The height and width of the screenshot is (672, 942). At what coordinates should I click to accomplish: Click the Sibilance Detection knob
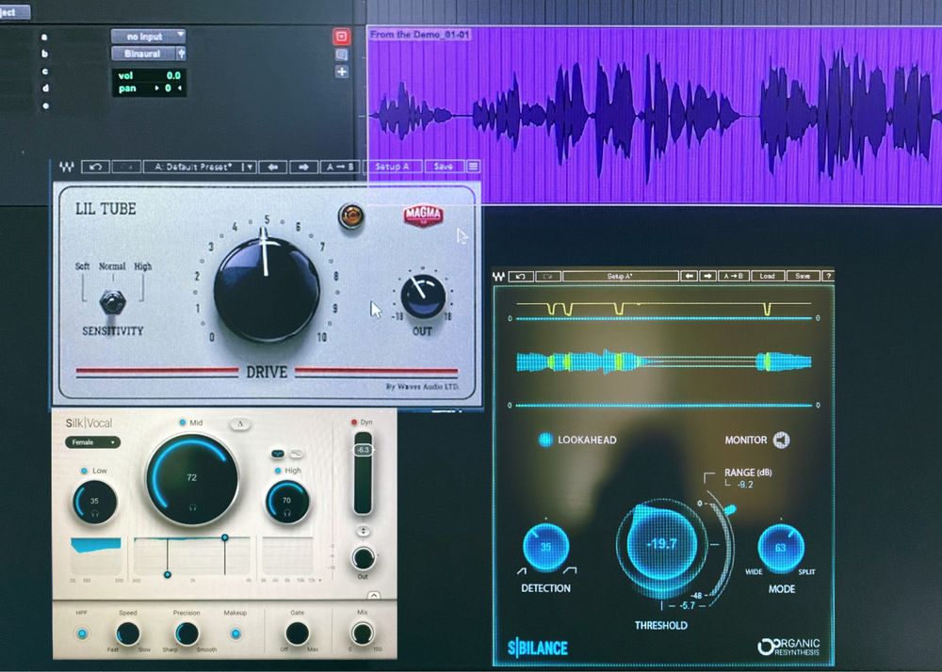[x=545, y=547]
